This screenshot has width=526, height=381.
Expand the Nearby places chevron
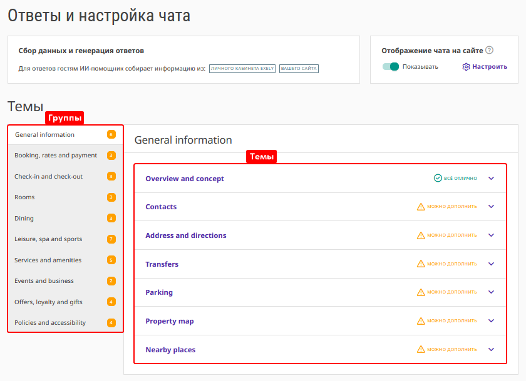click(x=491, y=350)
